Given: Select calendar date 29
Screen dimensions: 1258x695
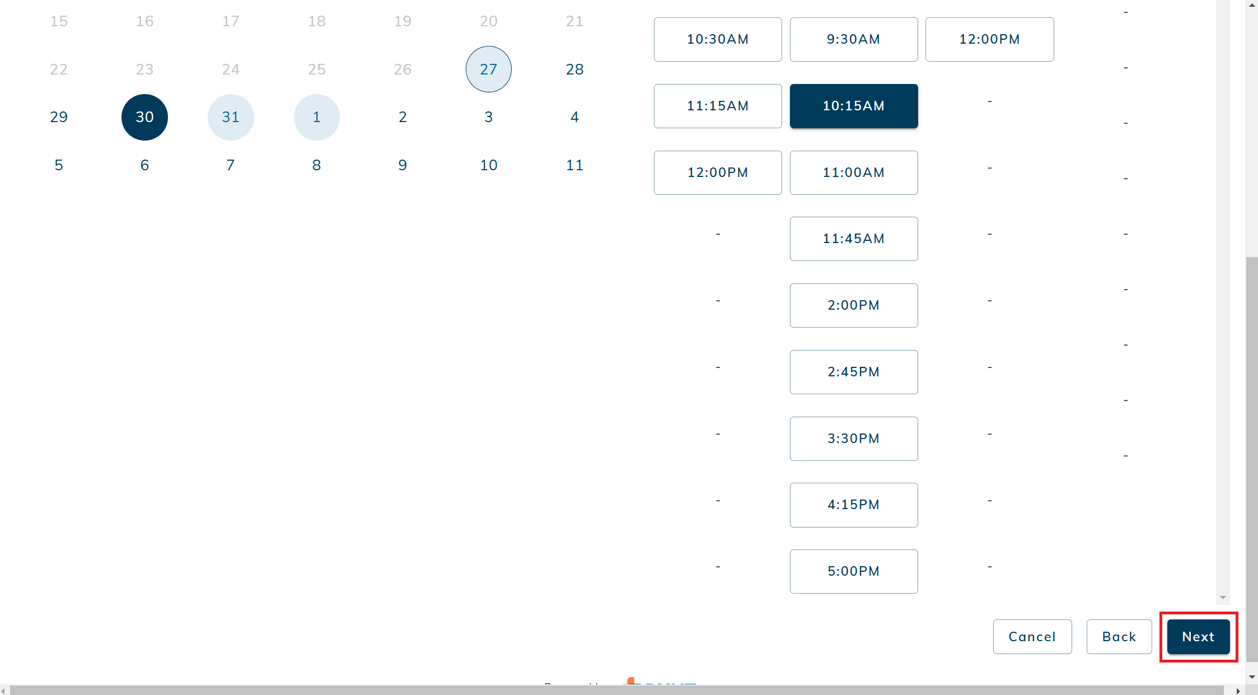Looking at the screenshot, I should [59, 117].
